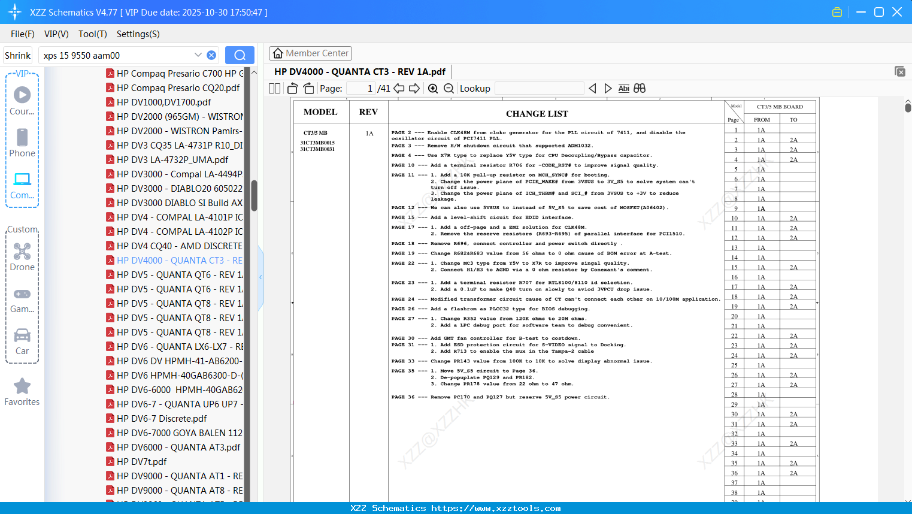
Task: Open HP DV6 DV HPMH-41-AB6200 file
Action: [174, 361]
